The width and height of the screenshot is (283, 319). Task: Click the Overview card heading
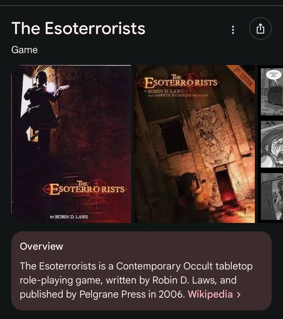tap(41, 246)
